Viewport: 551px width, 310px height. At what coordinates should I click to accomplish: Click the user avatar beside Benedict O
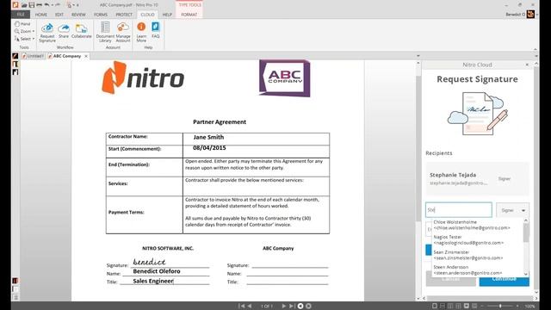530,14
